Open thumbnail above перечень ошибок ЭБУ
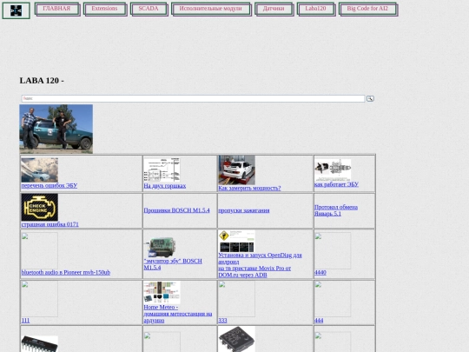Image resolution: width=469 pixels, height=352 pixels. [39, 169]
